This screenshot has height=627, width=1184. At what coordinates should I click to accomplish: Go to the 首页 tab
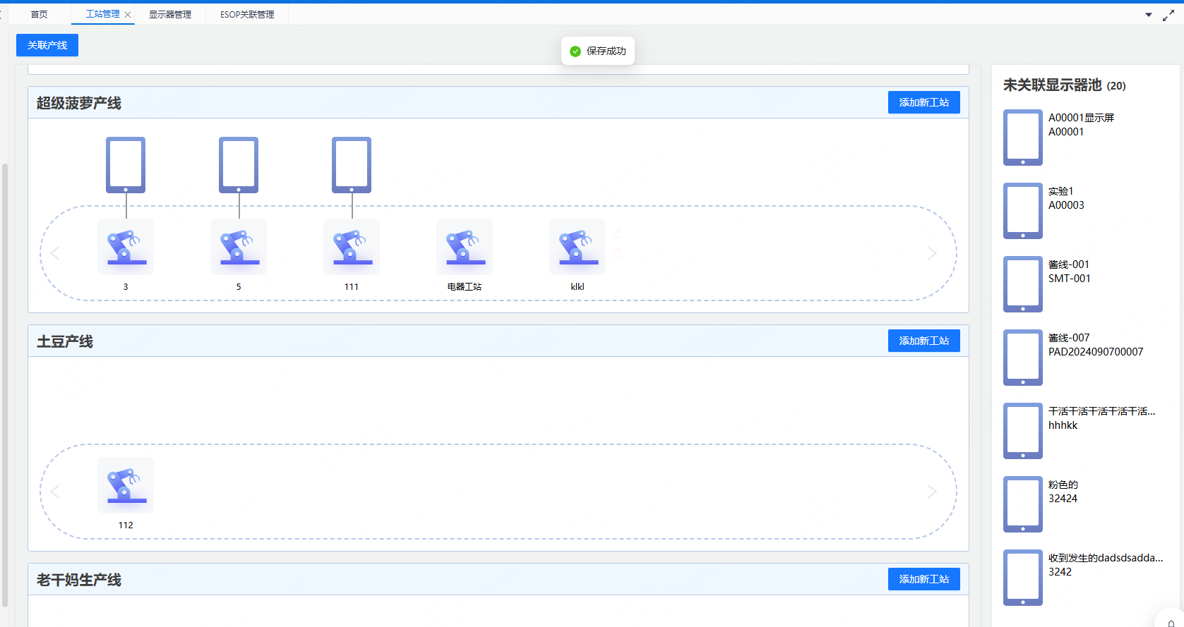click(40, 15)
